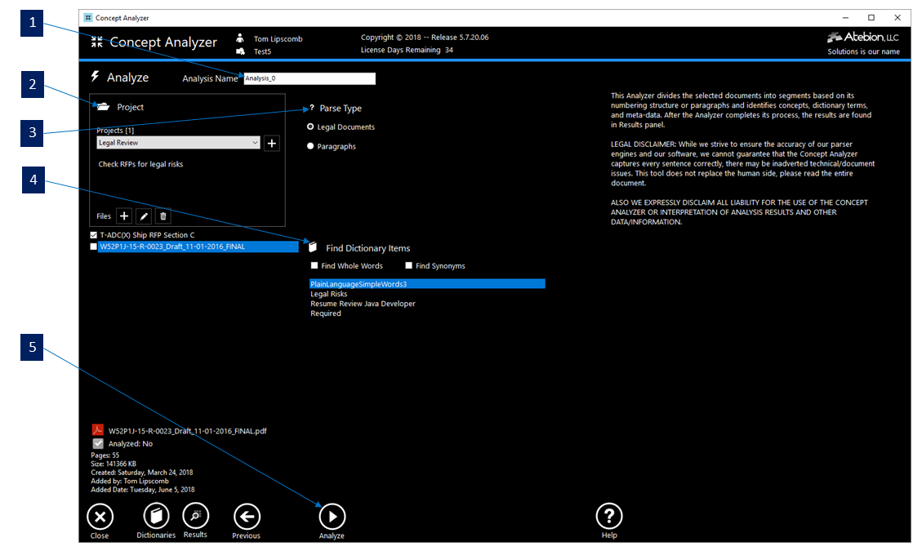Click the Copyright 2018 Release 5.7.20.06 text
The image size is (922, 551).
click(425, 37)
